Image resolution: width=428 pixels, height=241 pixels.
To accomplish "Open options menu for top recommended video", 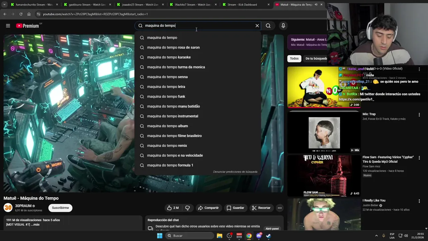I will coord(419,69).
